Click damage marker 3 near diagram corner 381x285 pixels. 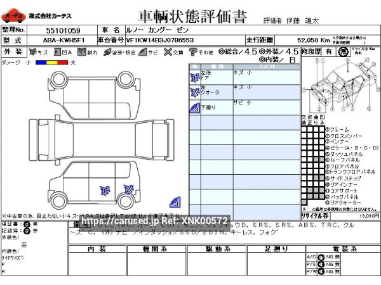pos(175,203)
